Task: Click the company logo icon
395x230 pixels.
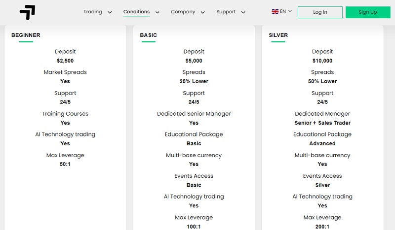Action: click(27, 12)
